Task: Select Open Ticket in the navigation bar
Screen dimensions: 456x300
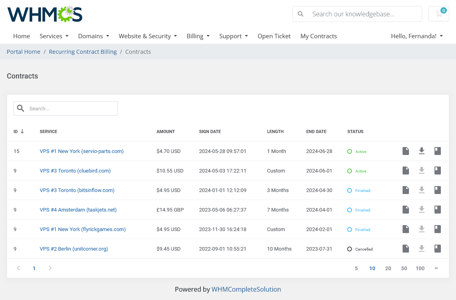Action: (274, 36)
